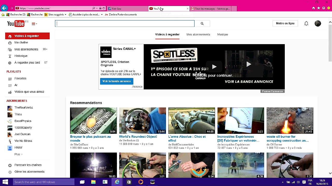Viewport: 332px width, 186px height.
Task: Click the Ma chaîne person icon
Action: pyautogui.click(x=10, y=43)
